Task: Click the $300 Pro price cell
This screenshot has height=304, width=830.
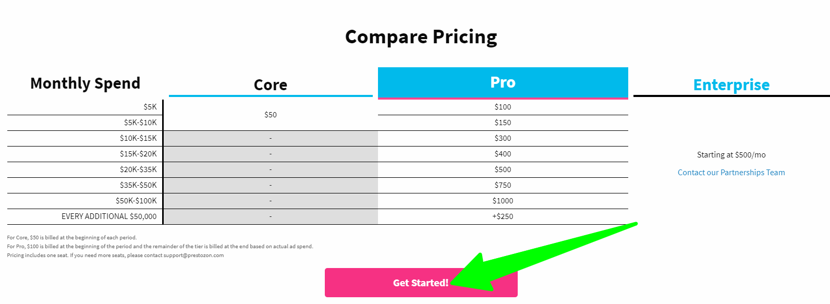Action: click(x=503, y=138)
